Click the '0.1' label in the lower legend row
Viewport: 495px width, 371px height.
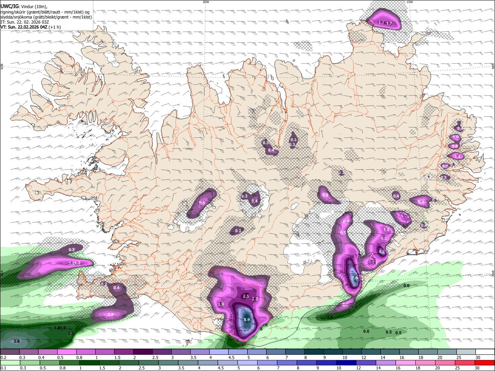tap(3, 368)
